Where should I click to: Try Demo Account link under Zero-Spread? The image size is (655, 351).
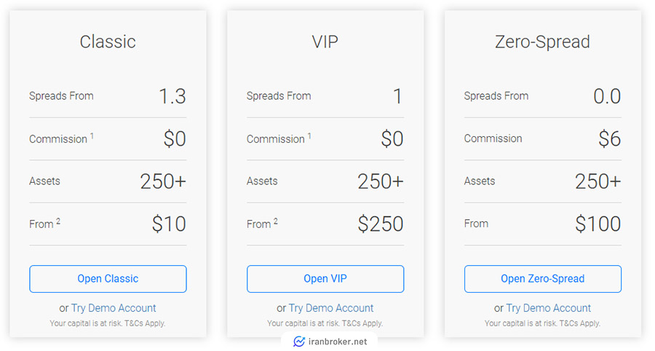click(x=549, y=308)
